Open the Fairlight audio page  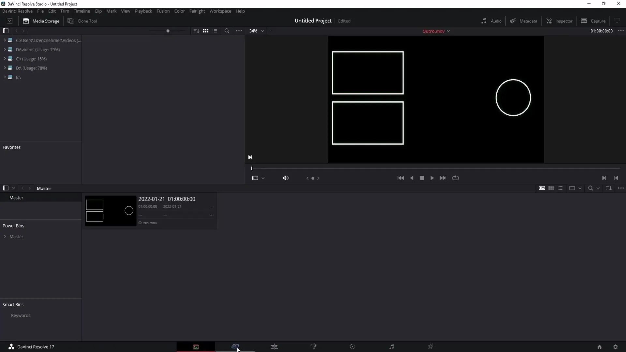[392, 347]
